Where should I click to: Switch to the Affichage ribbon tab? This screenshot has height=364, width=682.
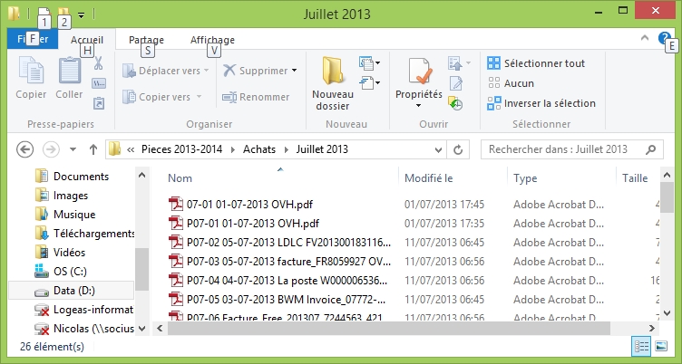(x=212, y=40)
